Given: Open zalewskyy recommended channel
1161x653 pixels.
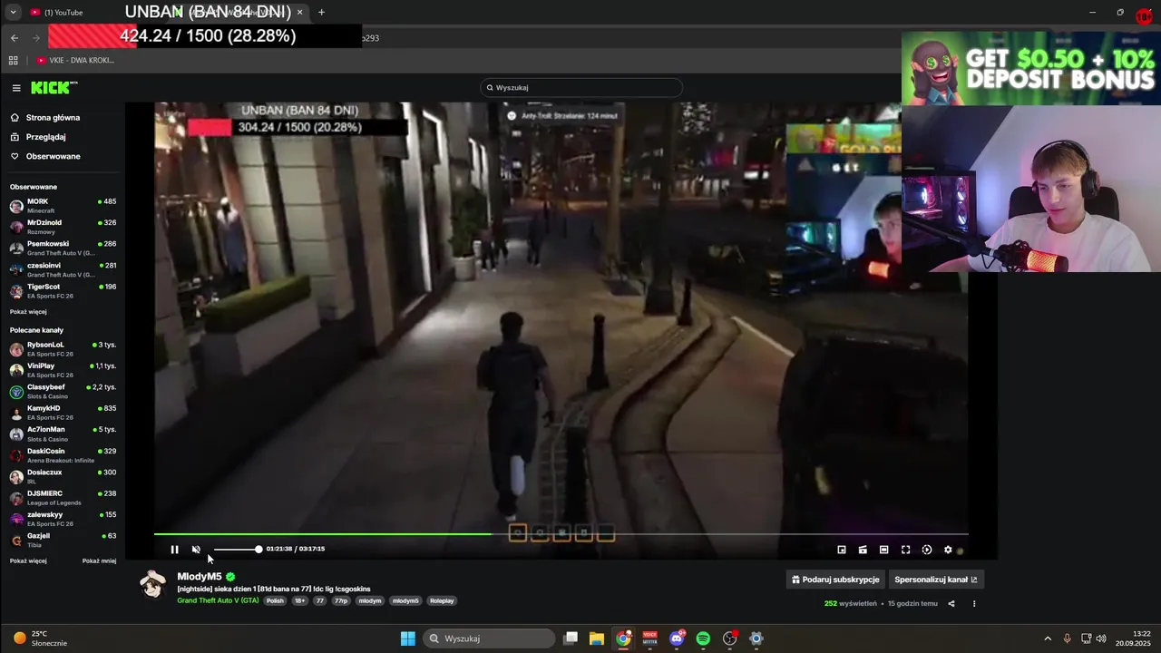Looking at the screenshot, I should (x=63, y=519).
